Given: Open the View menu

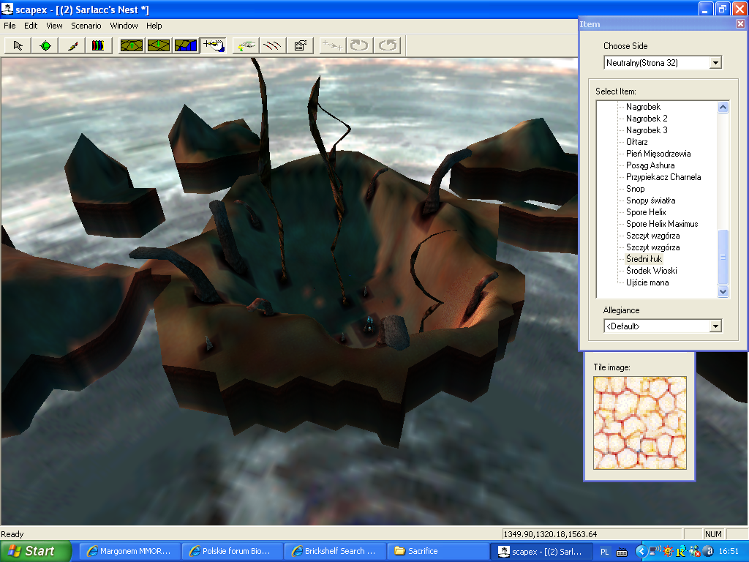Looking at the screenshot, I should 54,26.
